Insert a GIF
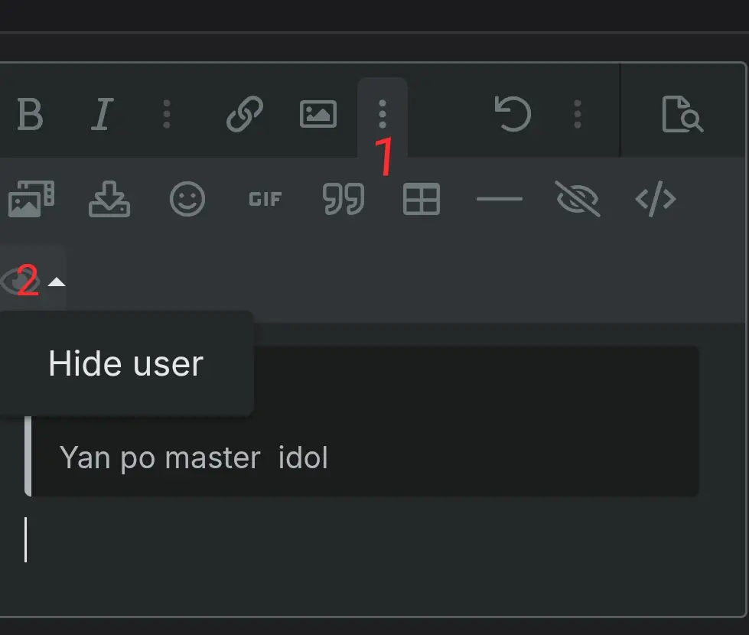The width and height of the screenshot is (749, 635). pyautogui.click(x=265, y=199)
